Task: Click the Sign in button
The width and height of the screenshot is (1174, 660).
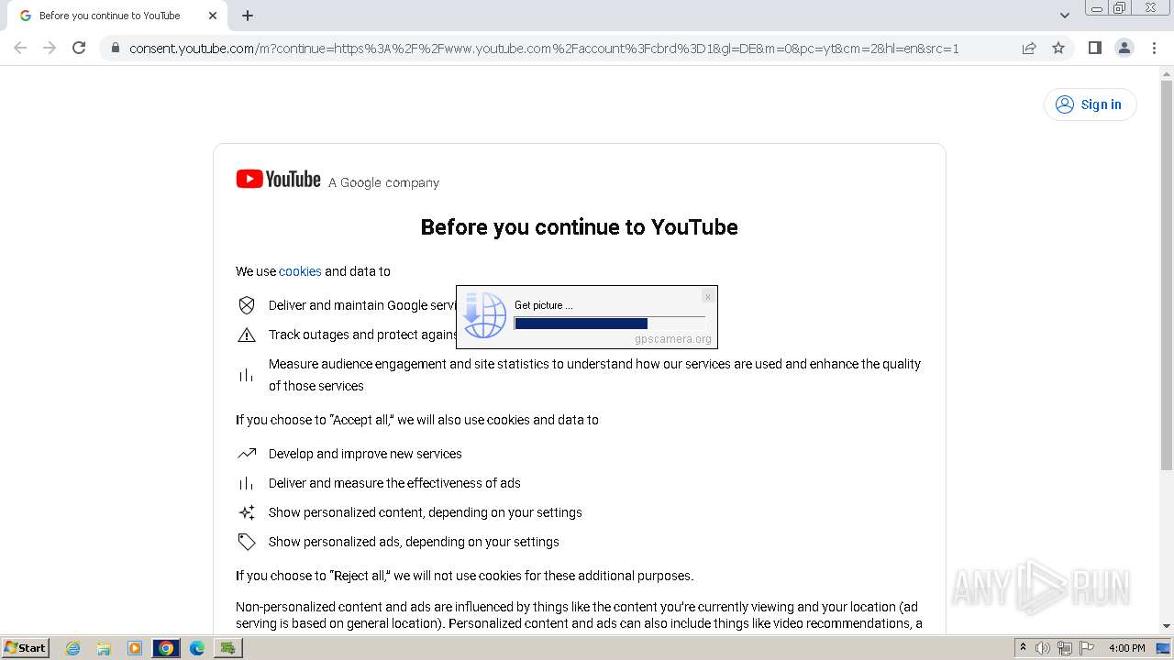Action: pos(1090,104)
